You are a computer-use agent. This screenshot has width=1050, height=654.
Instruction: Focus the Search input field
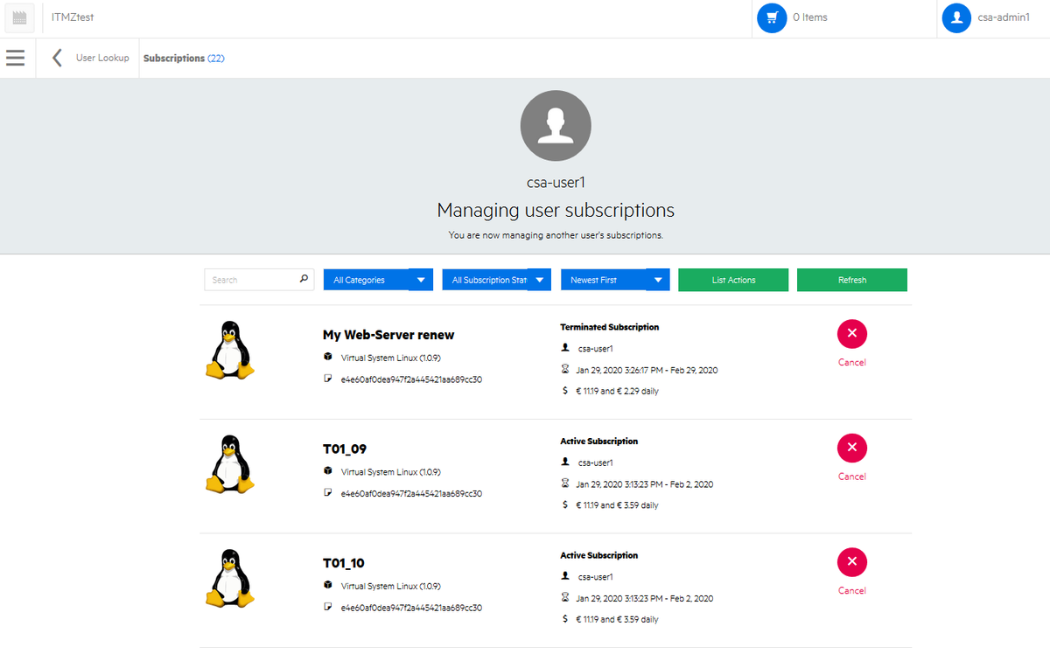pos(259,280)
